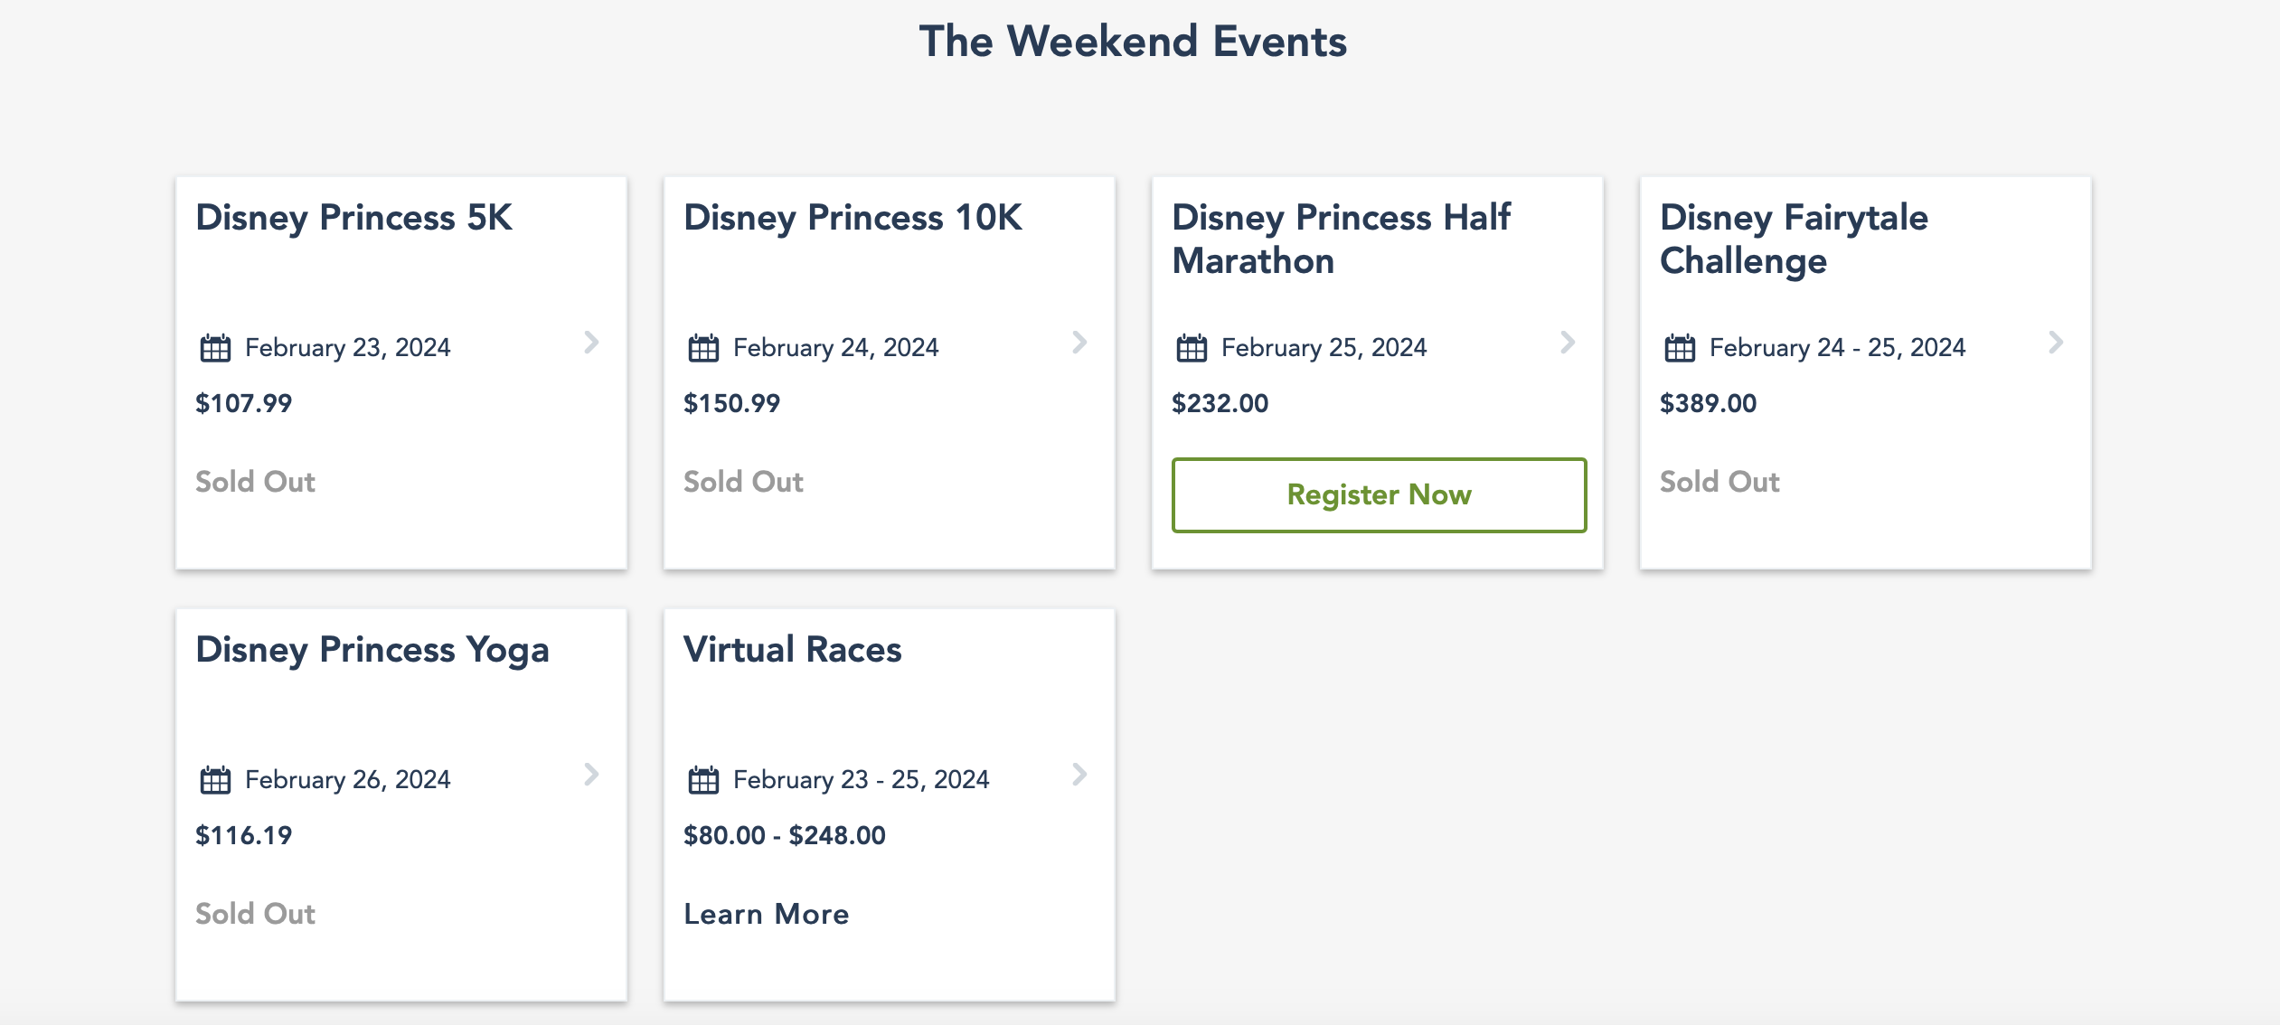Expand the Disney Princess 5K chevron arrow
This screenshot has width=2280, height=1025.
[x=591, y=343]
